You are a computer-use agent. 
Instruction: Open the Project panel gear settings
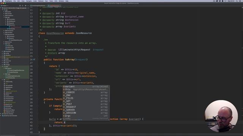(x=25, y=6)
